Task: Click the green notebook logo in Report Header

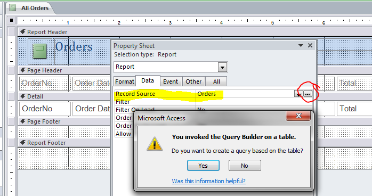Action: (x=39, y=51)
